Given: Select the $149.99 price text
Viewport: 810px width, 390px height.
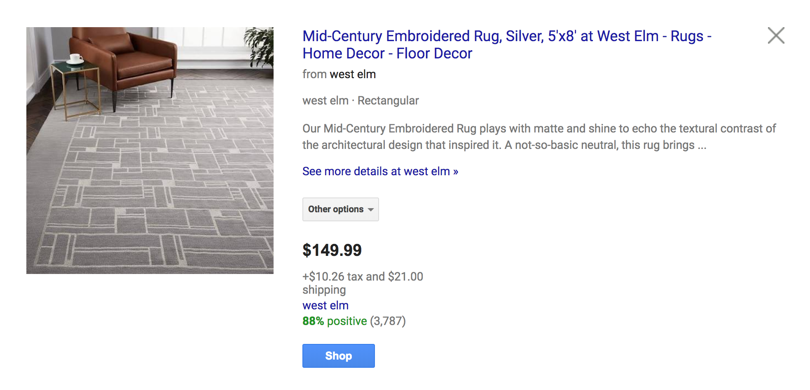Looking at the screenshot, I should [332, 250].
